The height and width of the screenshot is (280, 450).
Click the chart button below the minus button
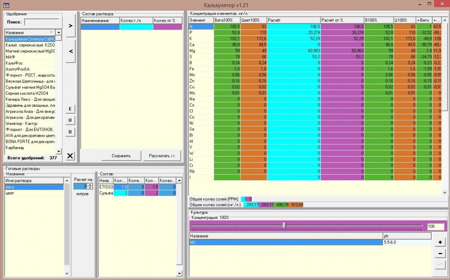tap(439, 265)
